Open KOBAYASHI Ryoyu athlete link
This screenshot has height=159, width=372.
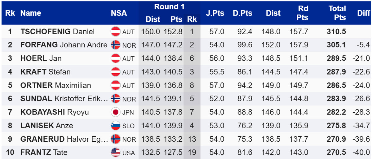(x=55, y=112)
